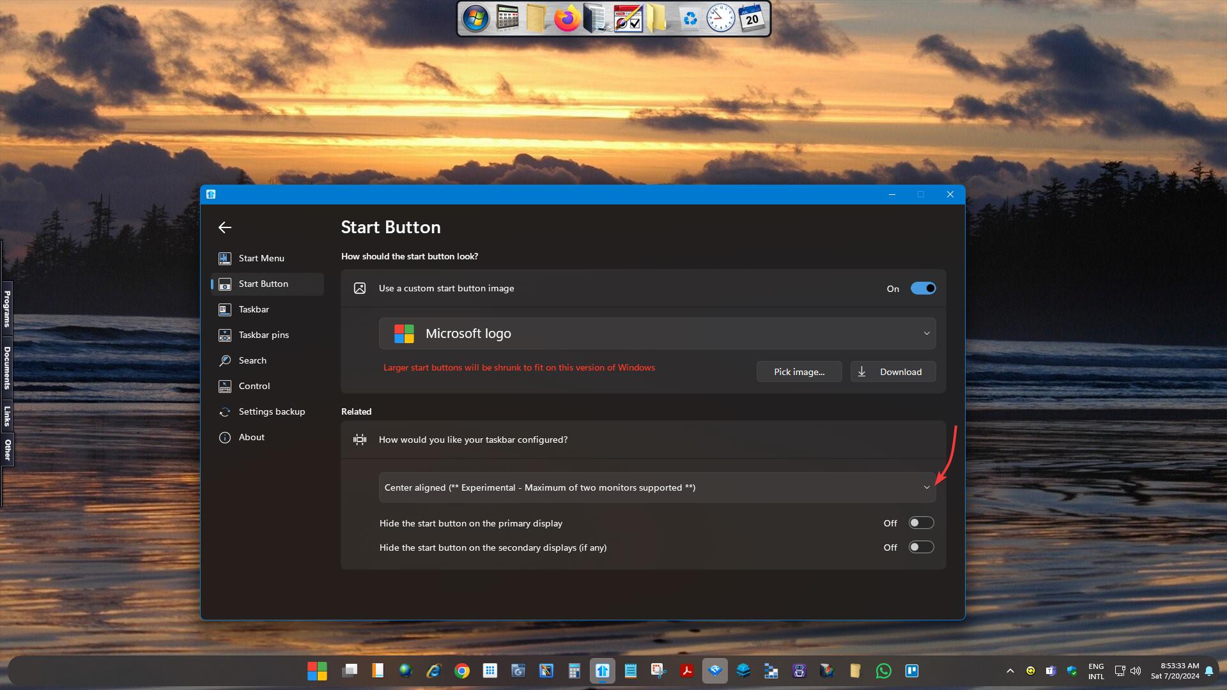Open the Other side toolbar tab
Image resolution: width=1227 pixels, height=690 pixels.
pyautogui.click(x=7, y=450)
